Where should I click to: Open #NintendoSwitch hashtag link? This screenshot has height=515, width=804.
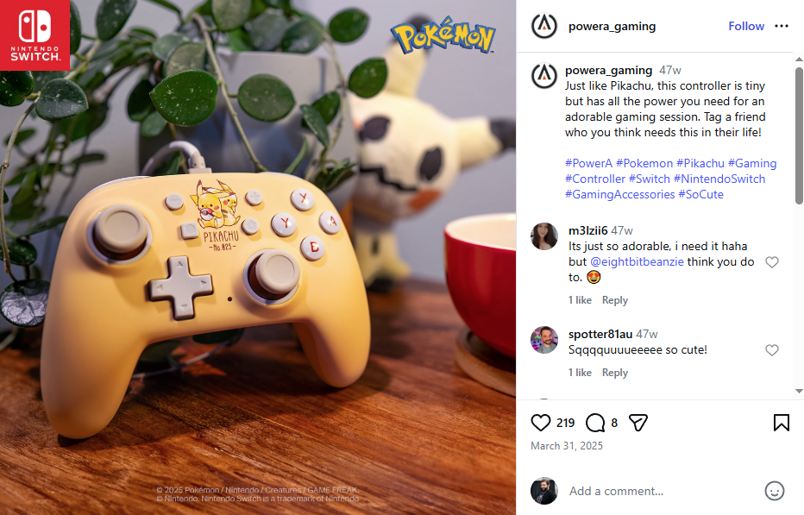pos(719,179)
